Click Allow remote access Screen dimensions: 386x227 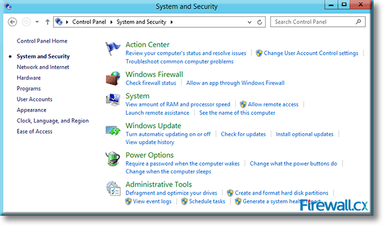point(273,104)
